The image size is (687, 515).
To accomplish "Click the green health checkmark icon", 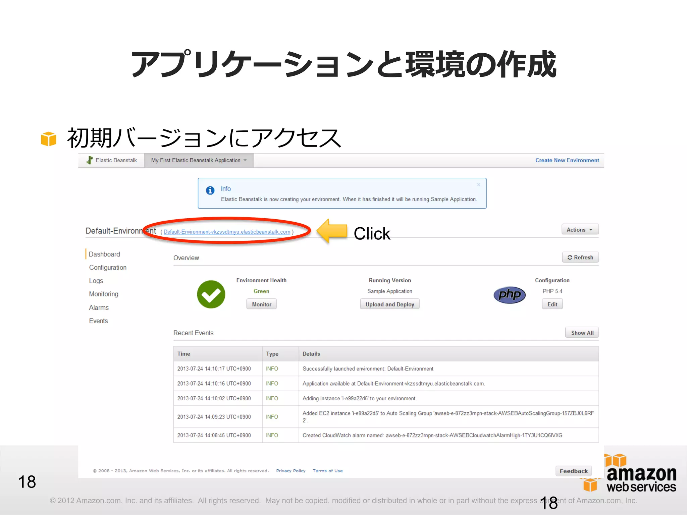I will pyautogui.click(x=211, y=294).
